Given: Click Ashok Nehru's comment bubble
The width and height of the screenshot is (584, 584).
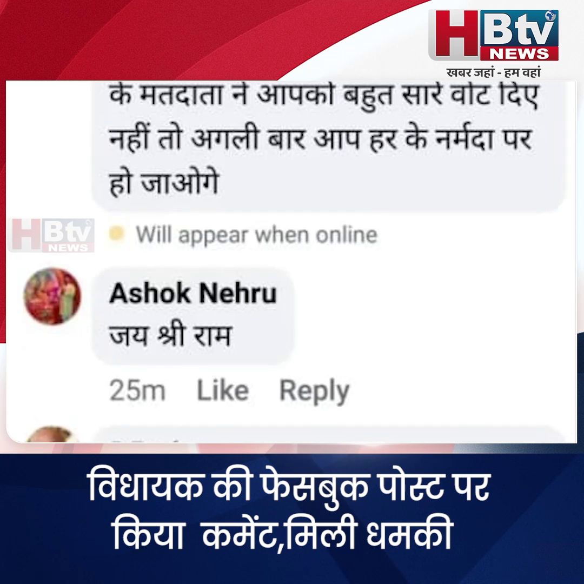Looking at the screenshot, I should coord(193,315).
